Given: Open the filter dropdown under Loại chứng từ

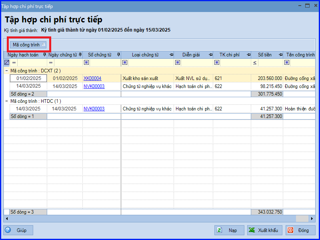Looking at the screenshot, I should [124, 62].
